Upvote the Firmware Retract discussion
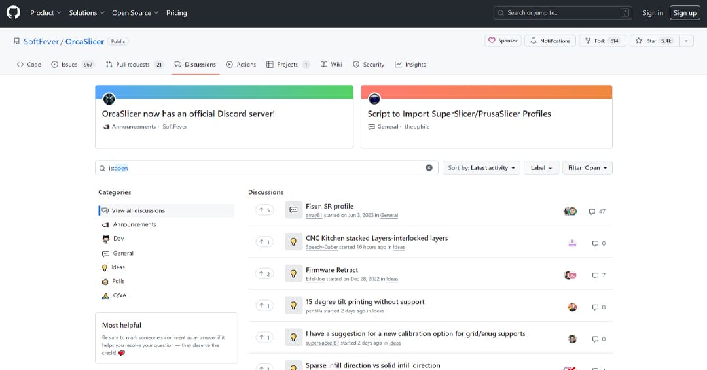 click(264, 274)
